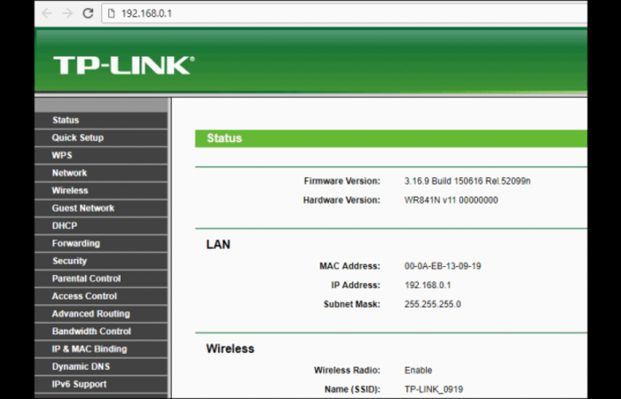Image resolution: width=621 pixels, height=399 pixels.
Task: Click the Wireless section heading
Action: (230, 348)
